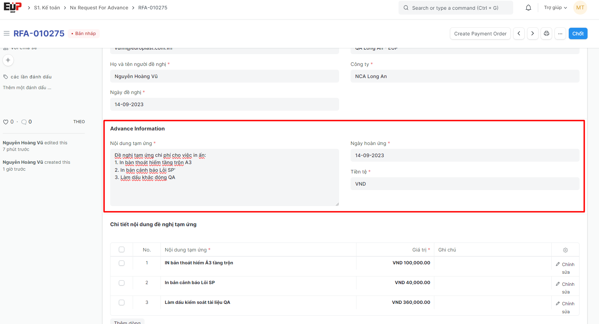599x324 pixels.
Task: Click the heart like icon
Action: point(6,122)
